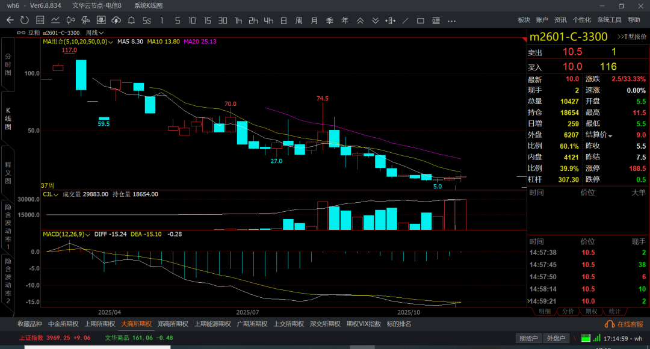This screenshot has width=650, height=349.
Task: Switch to the 郑商所期权 tab
Action: click(172, 324)
